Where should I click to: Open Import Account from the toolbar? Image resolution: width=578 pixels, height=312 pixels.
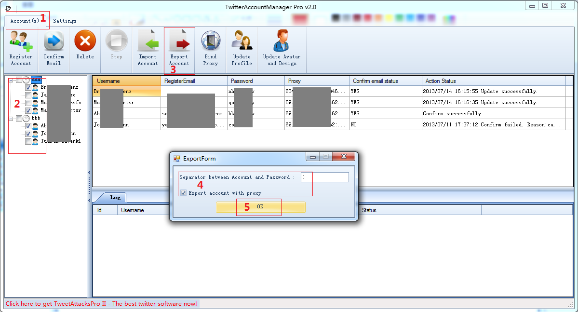[x=148, y=49]
